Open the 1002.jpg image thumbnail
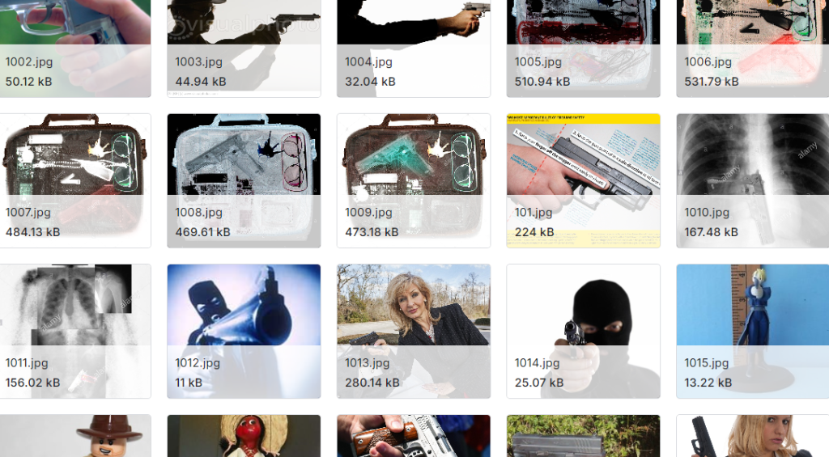Viewport: 829px width, 457px height. (x=75, y=48)
